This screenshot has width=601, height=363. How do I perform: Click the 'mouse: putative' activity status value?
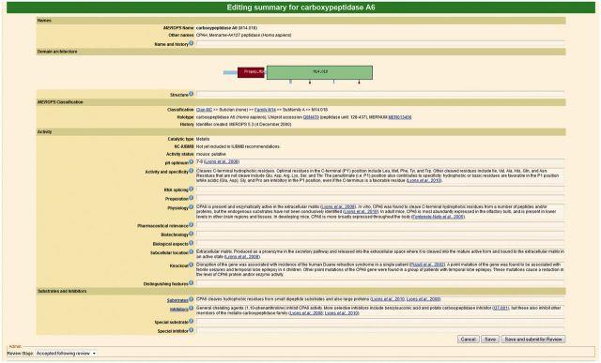coord(211,154)
